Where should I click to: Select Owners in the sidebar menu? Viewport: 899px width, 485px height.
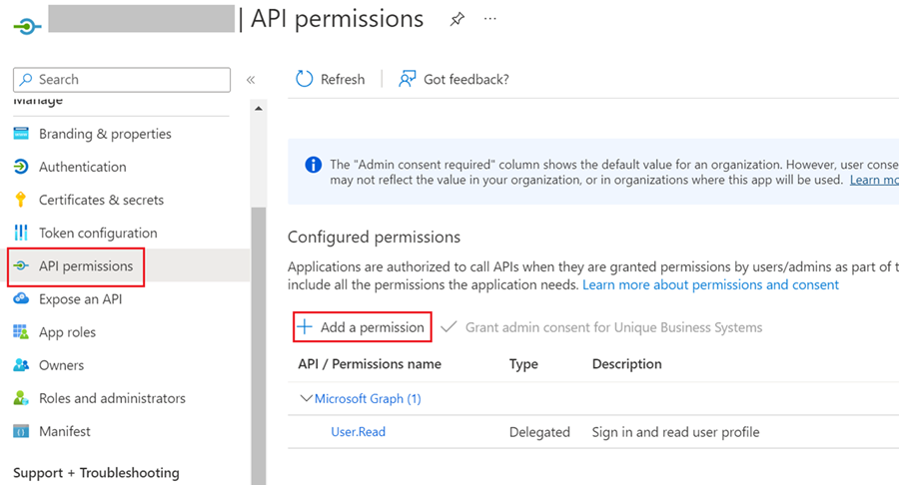61,365
